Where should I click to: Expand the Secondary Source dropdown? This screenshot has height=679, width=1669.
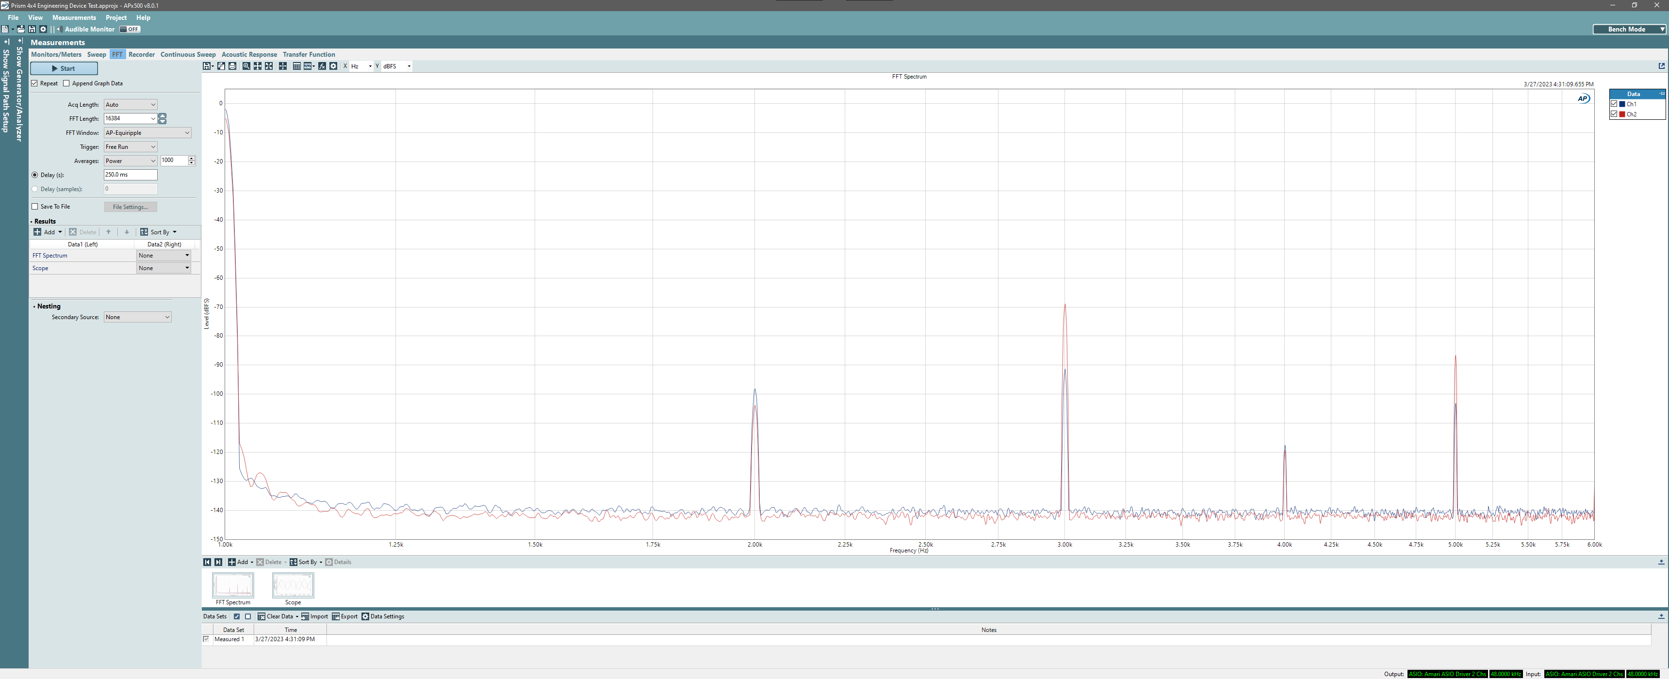coord(137,317)
